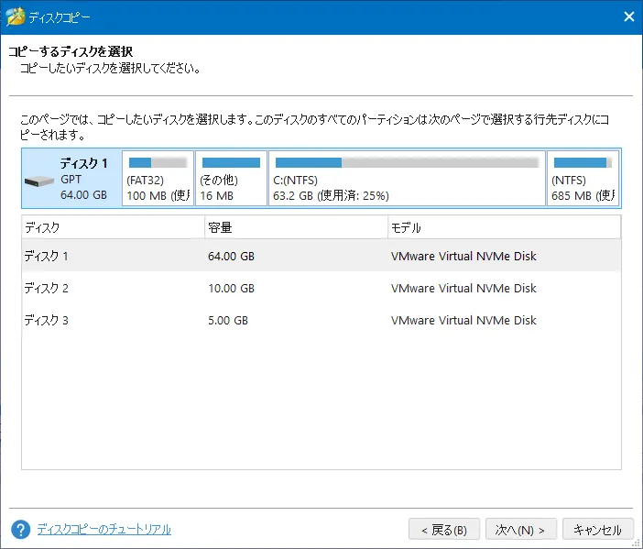Click the disk copy app icon in title bar
Viewport: 643px width, 549px height.
(x=16, y=16)
